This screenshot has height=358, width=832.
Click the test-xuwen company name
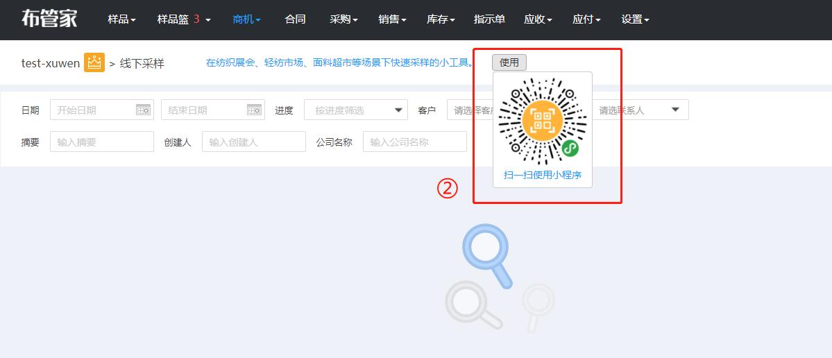click(x=51, y=64)
